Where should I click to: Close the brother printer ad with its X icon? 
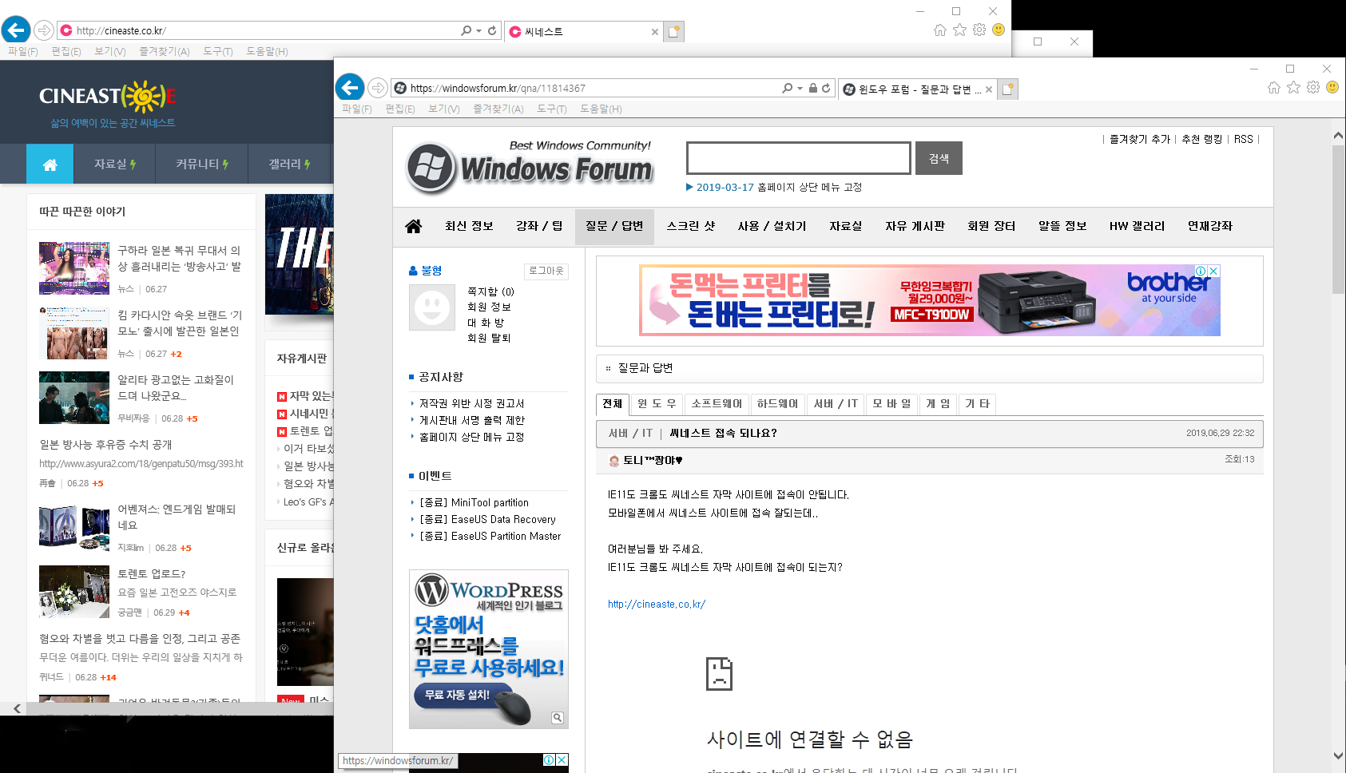click(1213, 271)
